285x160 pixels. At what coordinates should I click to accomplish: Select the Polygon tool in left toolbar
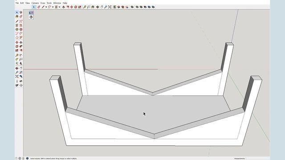tap(21, 29)
